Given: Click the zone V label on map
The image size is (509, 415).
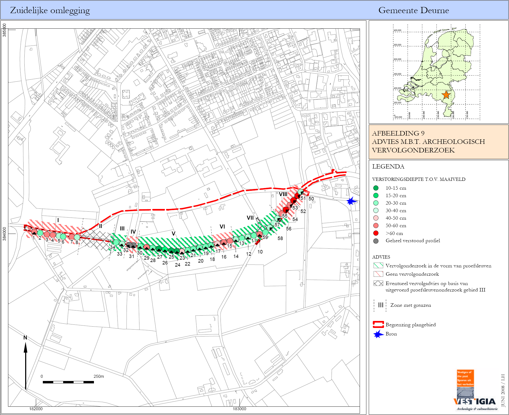Looking at the screenshot, I should tap(173, 234).
